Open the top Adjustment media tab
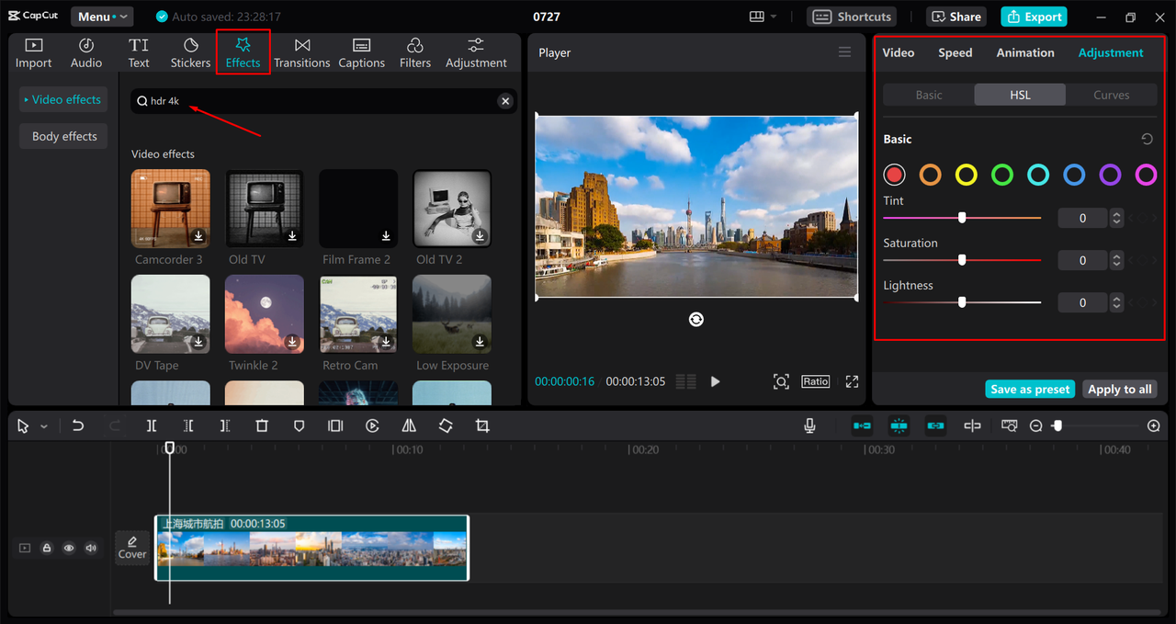 (476, 53)
